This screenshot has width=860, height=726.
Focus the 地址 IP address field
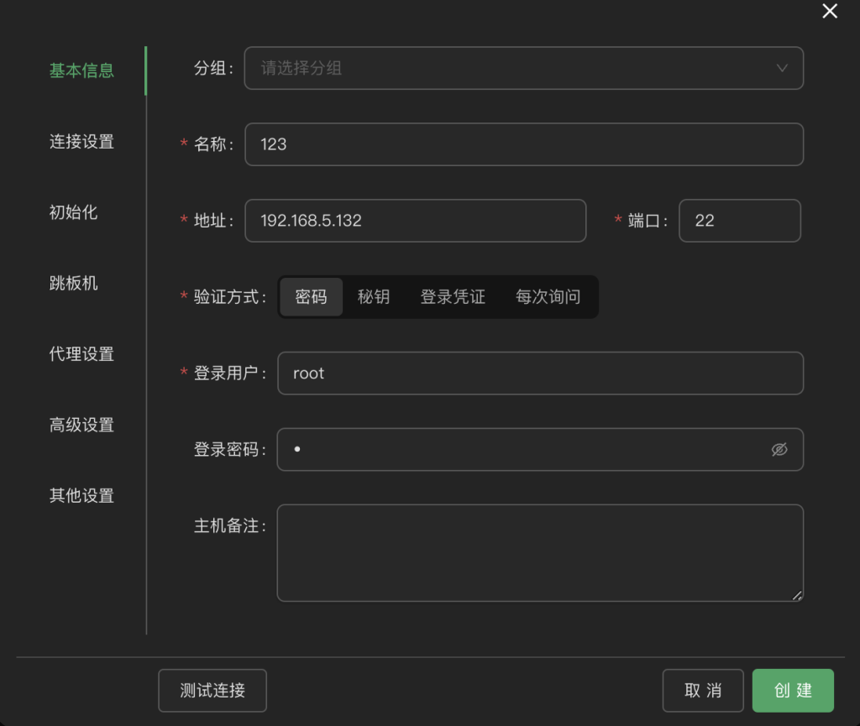pyautogui.click(x=415, y=221)
